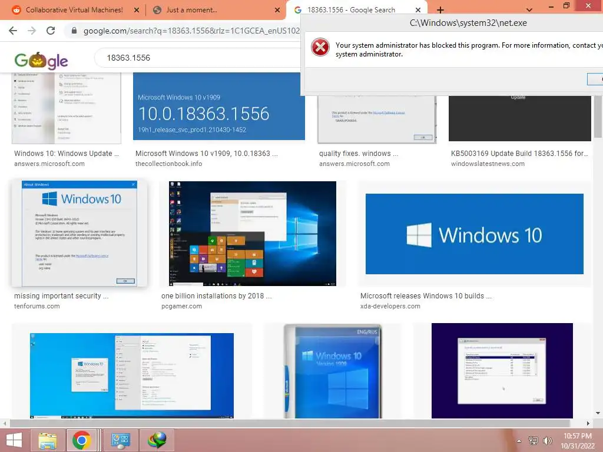The image size is (603, 452).
Task: Open the Windows 10 start menu desktop thumbnail
Action: 252,233
